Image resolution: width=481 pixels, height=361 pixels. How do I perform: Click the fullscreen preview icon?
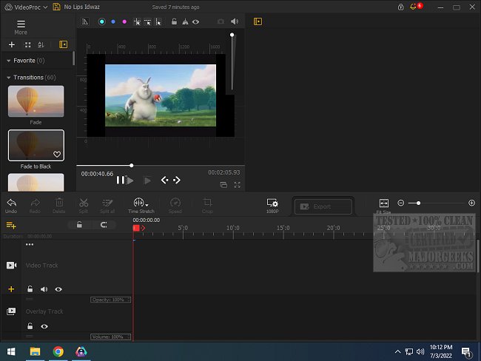(238, 184)
